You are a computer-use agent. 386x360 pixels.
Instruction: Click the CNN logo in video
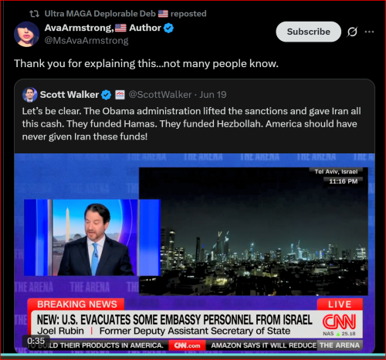pyautogui.click(x=340, y=321)
